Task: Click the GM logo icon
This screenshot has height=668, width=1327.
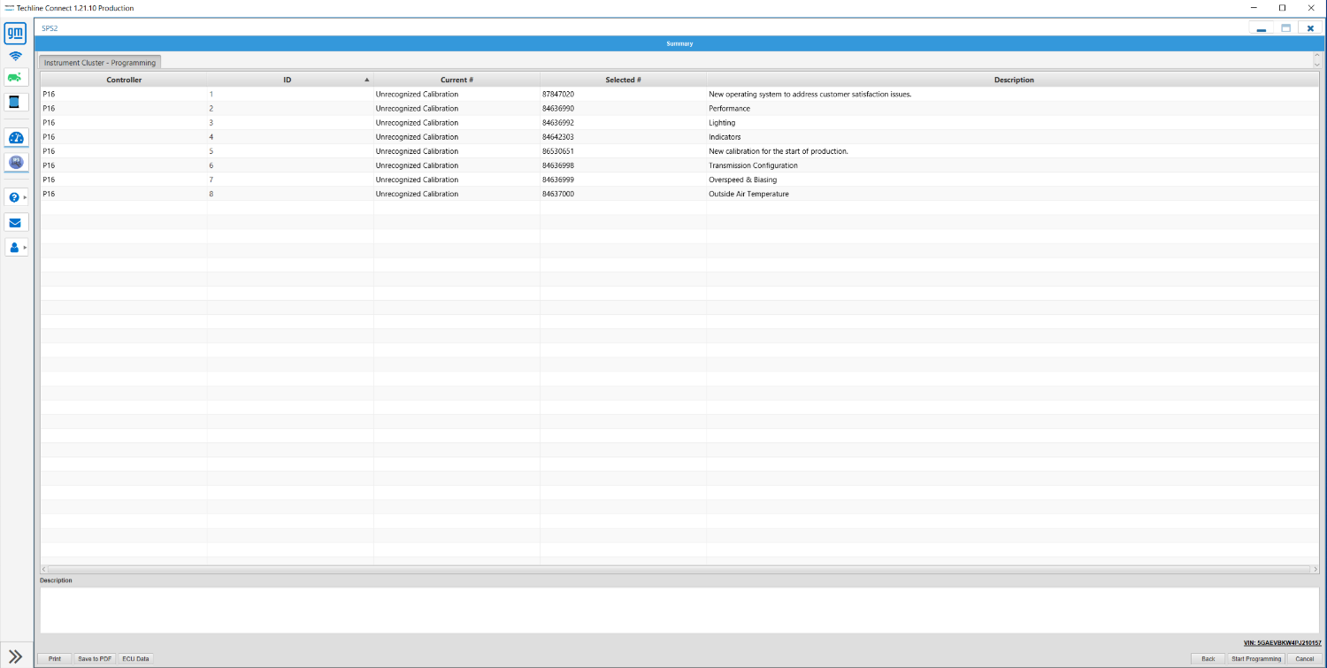Action: (x=15, y=34)
